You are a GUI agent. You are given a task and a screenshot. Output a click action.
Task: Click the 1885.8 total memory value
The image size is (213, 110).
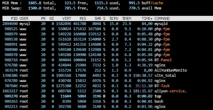(35, 3)
